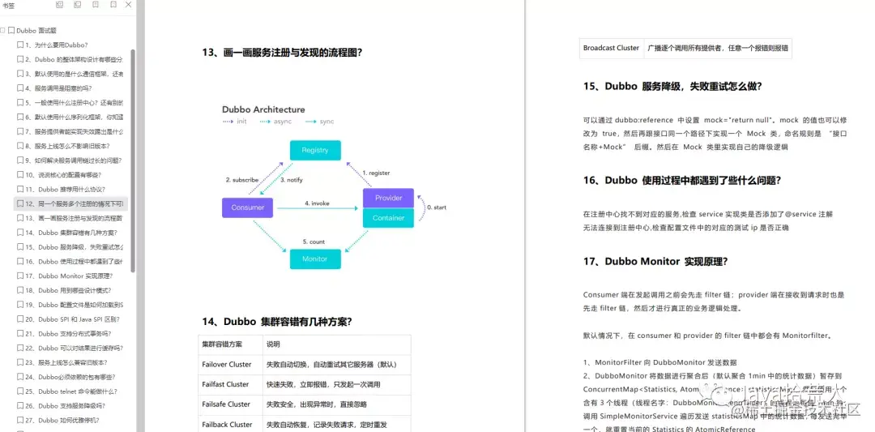The width and height of the screenshot is (875, 432).
Task: Click the '4. invoke' arrow label
Action: point(317,203)
